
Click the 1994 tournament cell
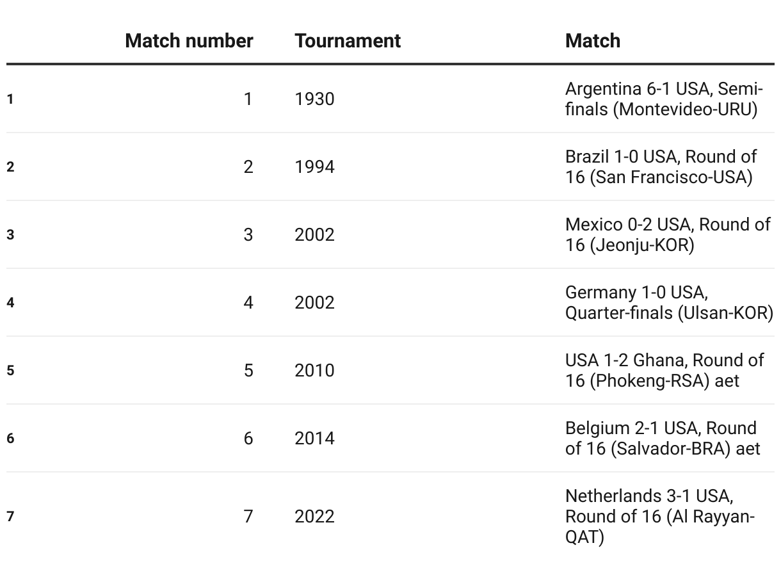[x=314, y=167]
